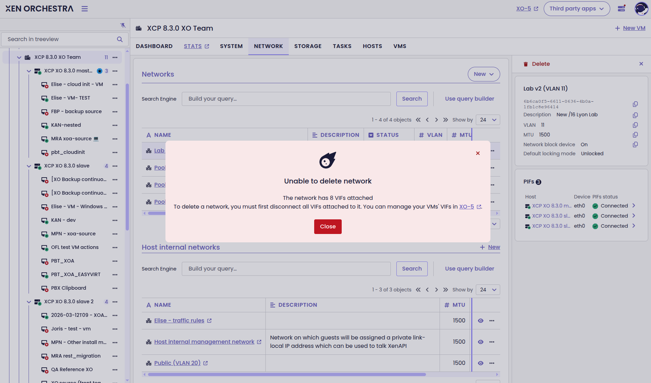Close the error dialog with red X

tap(478, 153)
